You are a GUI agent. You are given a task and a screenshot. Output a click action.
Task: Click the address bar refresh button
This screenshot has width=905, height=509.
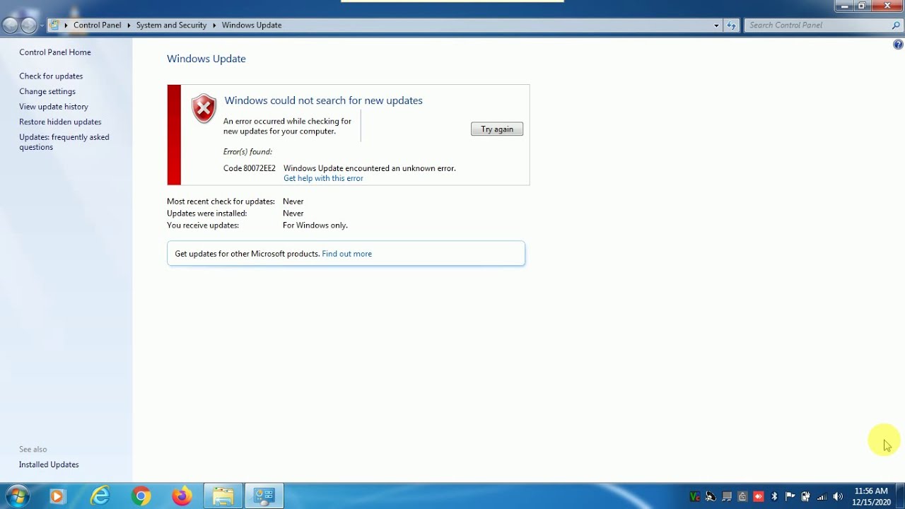(x=732, y=25)
